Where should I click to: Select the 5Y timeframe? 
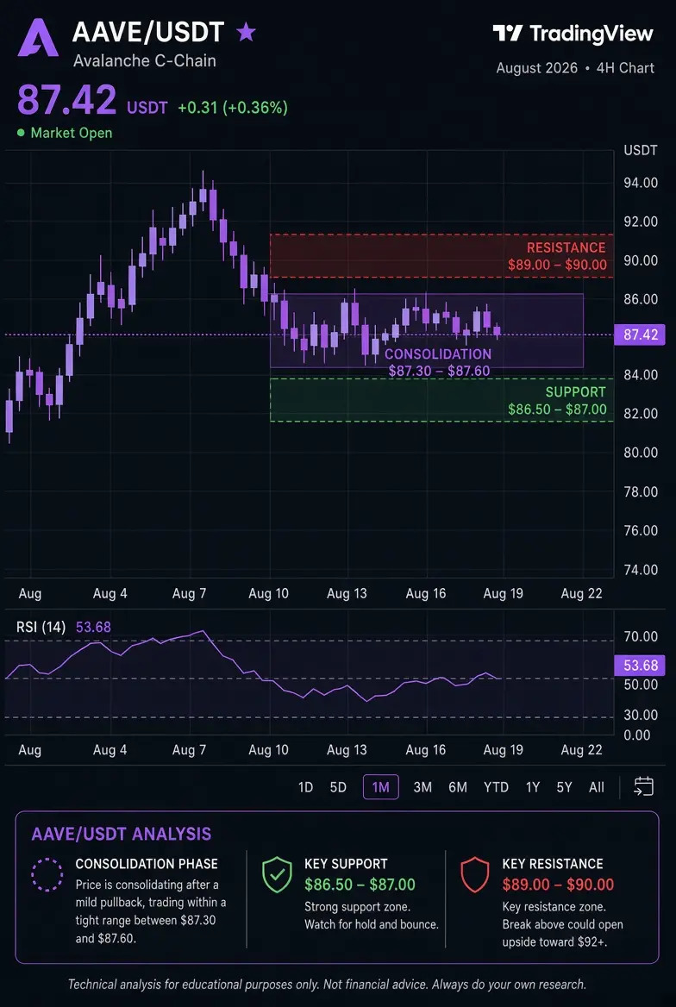564,786
